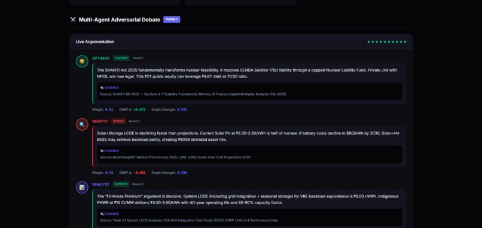Click the SKEPTIC agent name
Screen dimensions: 482x228
click(x=100, y=121)
